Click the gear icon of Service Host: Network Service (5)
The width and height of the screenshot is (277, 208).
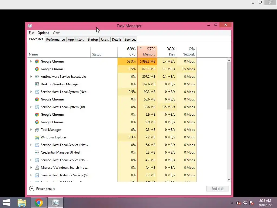point(37,175)
